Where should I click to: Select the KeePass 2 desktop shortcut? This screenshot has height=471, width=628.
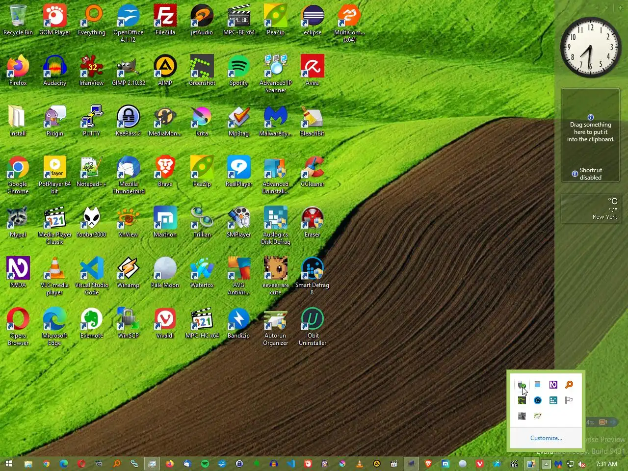(129, 121)
